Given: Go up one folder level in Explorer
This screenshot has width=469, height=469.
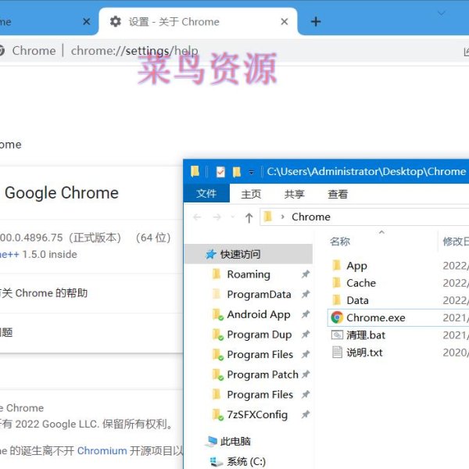Looking at the screenshot, I should pos(249,217).
